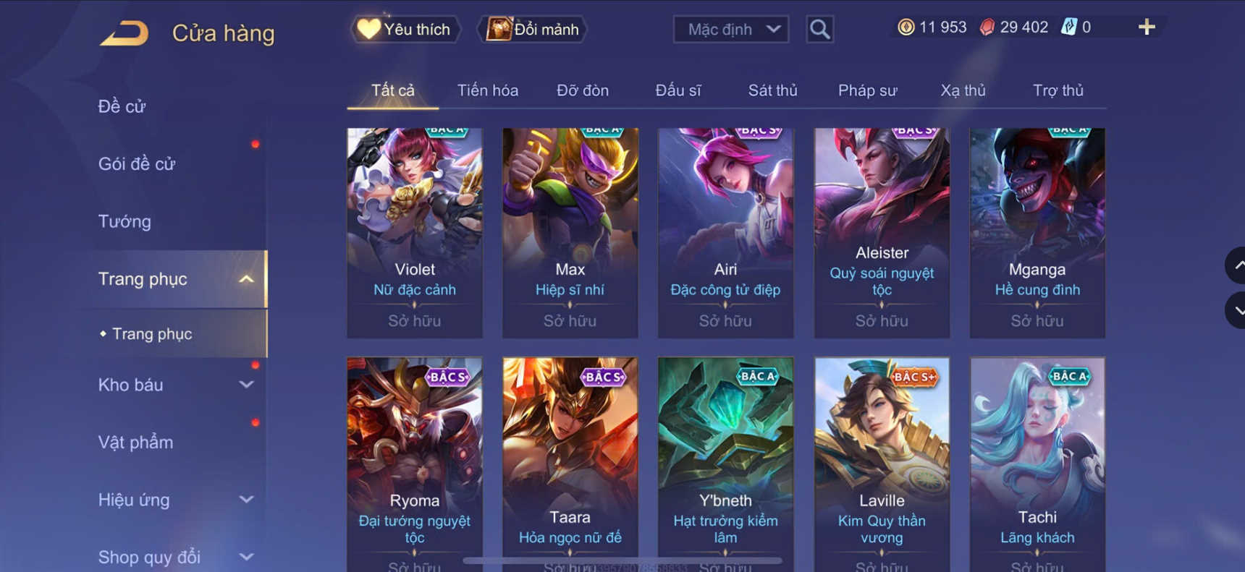Switch to the Pháp sư tab

coord(867,90)
